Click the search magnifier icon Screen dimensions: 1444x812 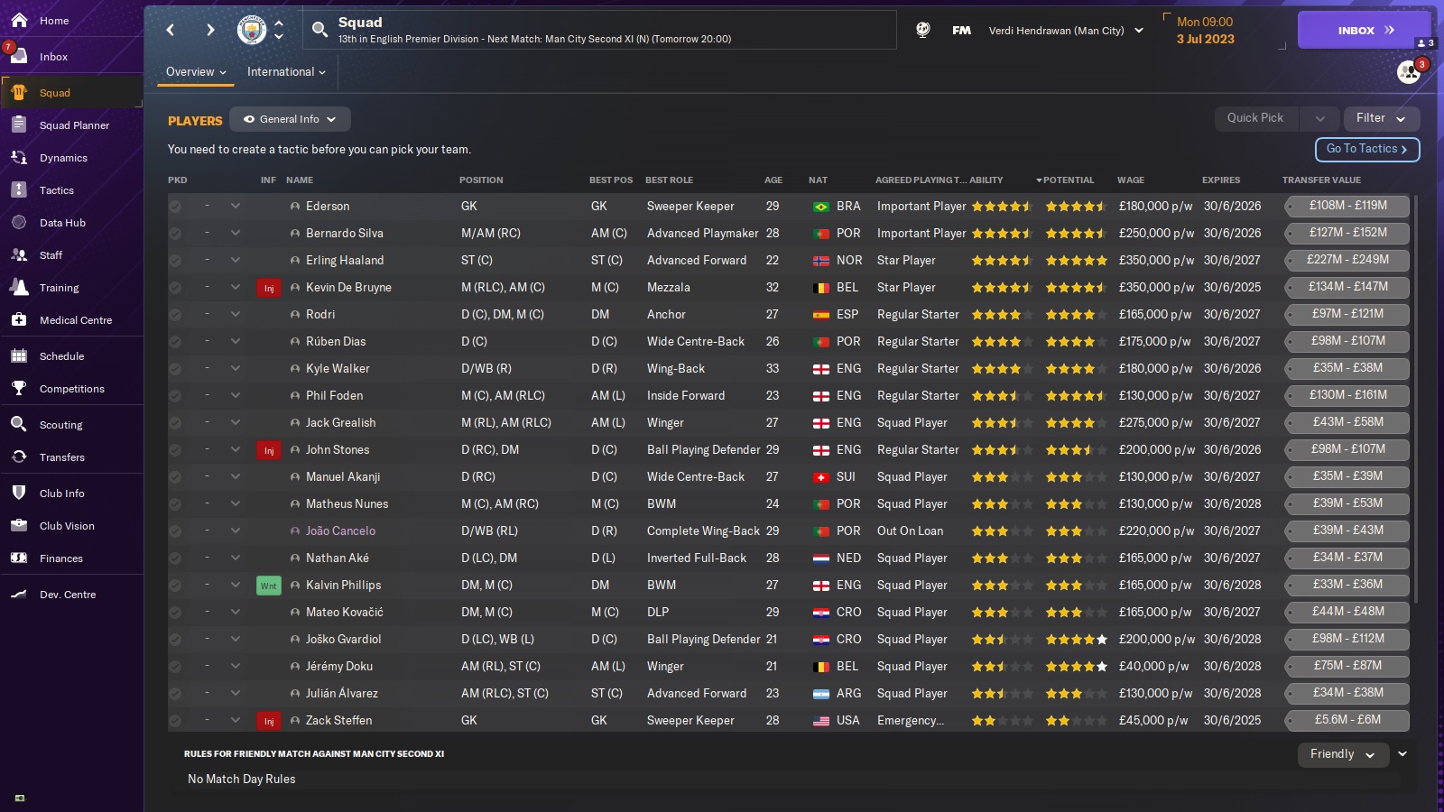[319, 30]
